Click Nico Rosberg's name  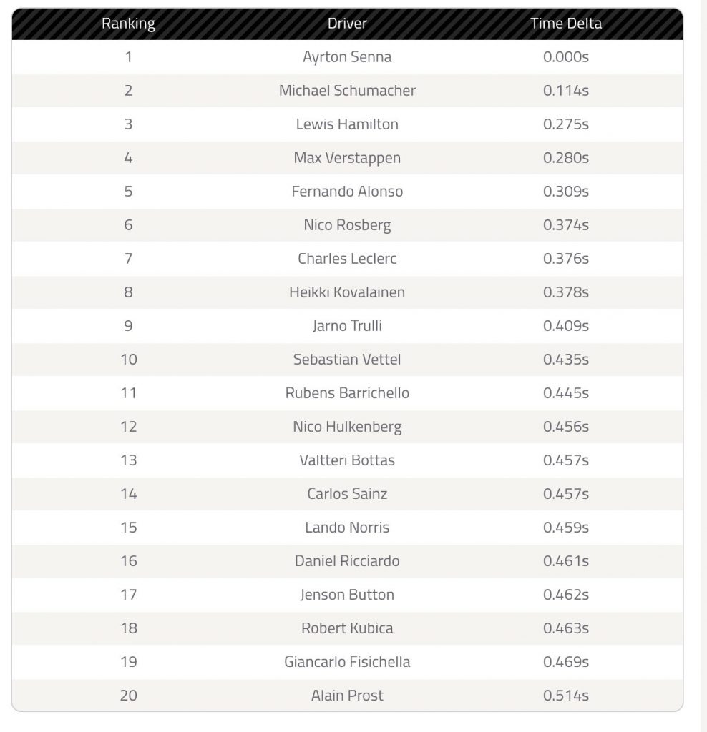pos(347,225)
